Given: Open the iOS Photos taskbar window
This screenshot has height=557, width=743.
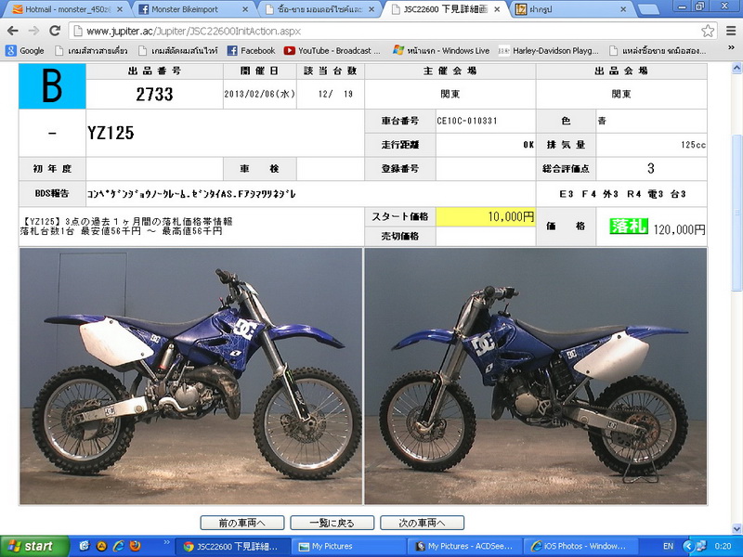Looking at the screenshot, I should tap(581, 546).
